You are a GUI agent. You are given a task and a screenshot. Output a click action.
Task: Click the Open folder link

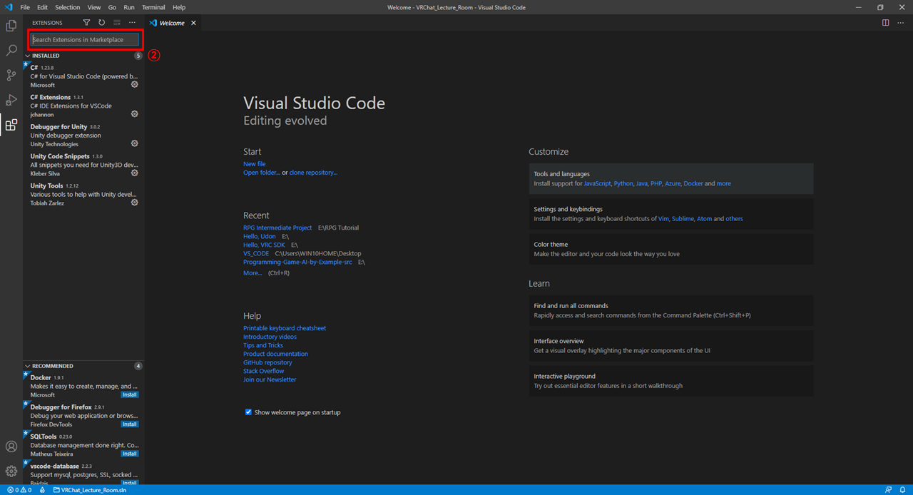point(262,173)
